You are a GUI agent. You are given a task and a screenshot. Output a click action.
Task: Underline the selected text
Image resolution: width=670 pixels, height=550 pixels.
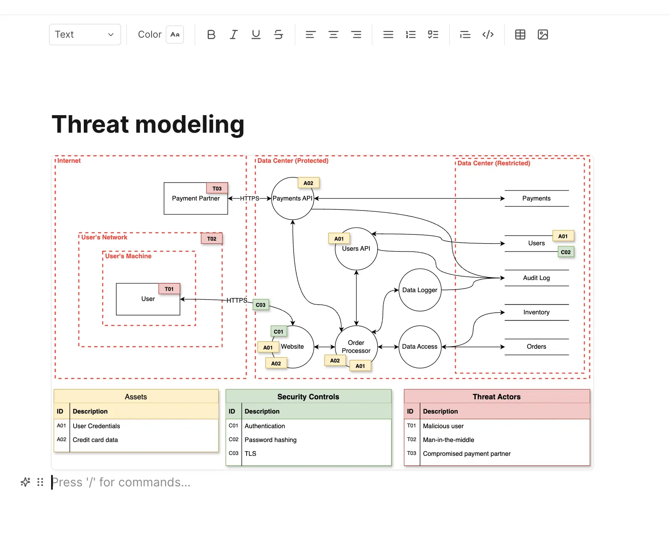coord(256,35)
